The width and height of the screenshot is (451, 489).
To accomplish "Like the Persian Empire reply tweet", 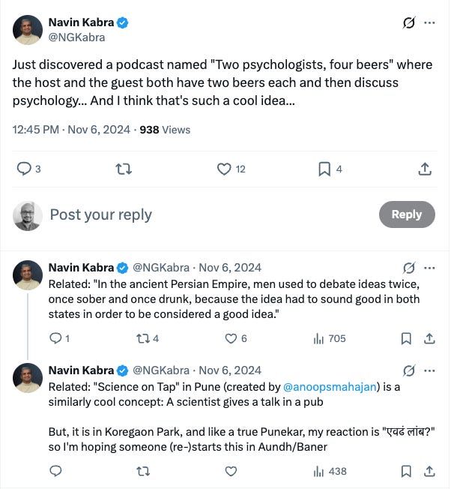I will click(x=231, y=338).
